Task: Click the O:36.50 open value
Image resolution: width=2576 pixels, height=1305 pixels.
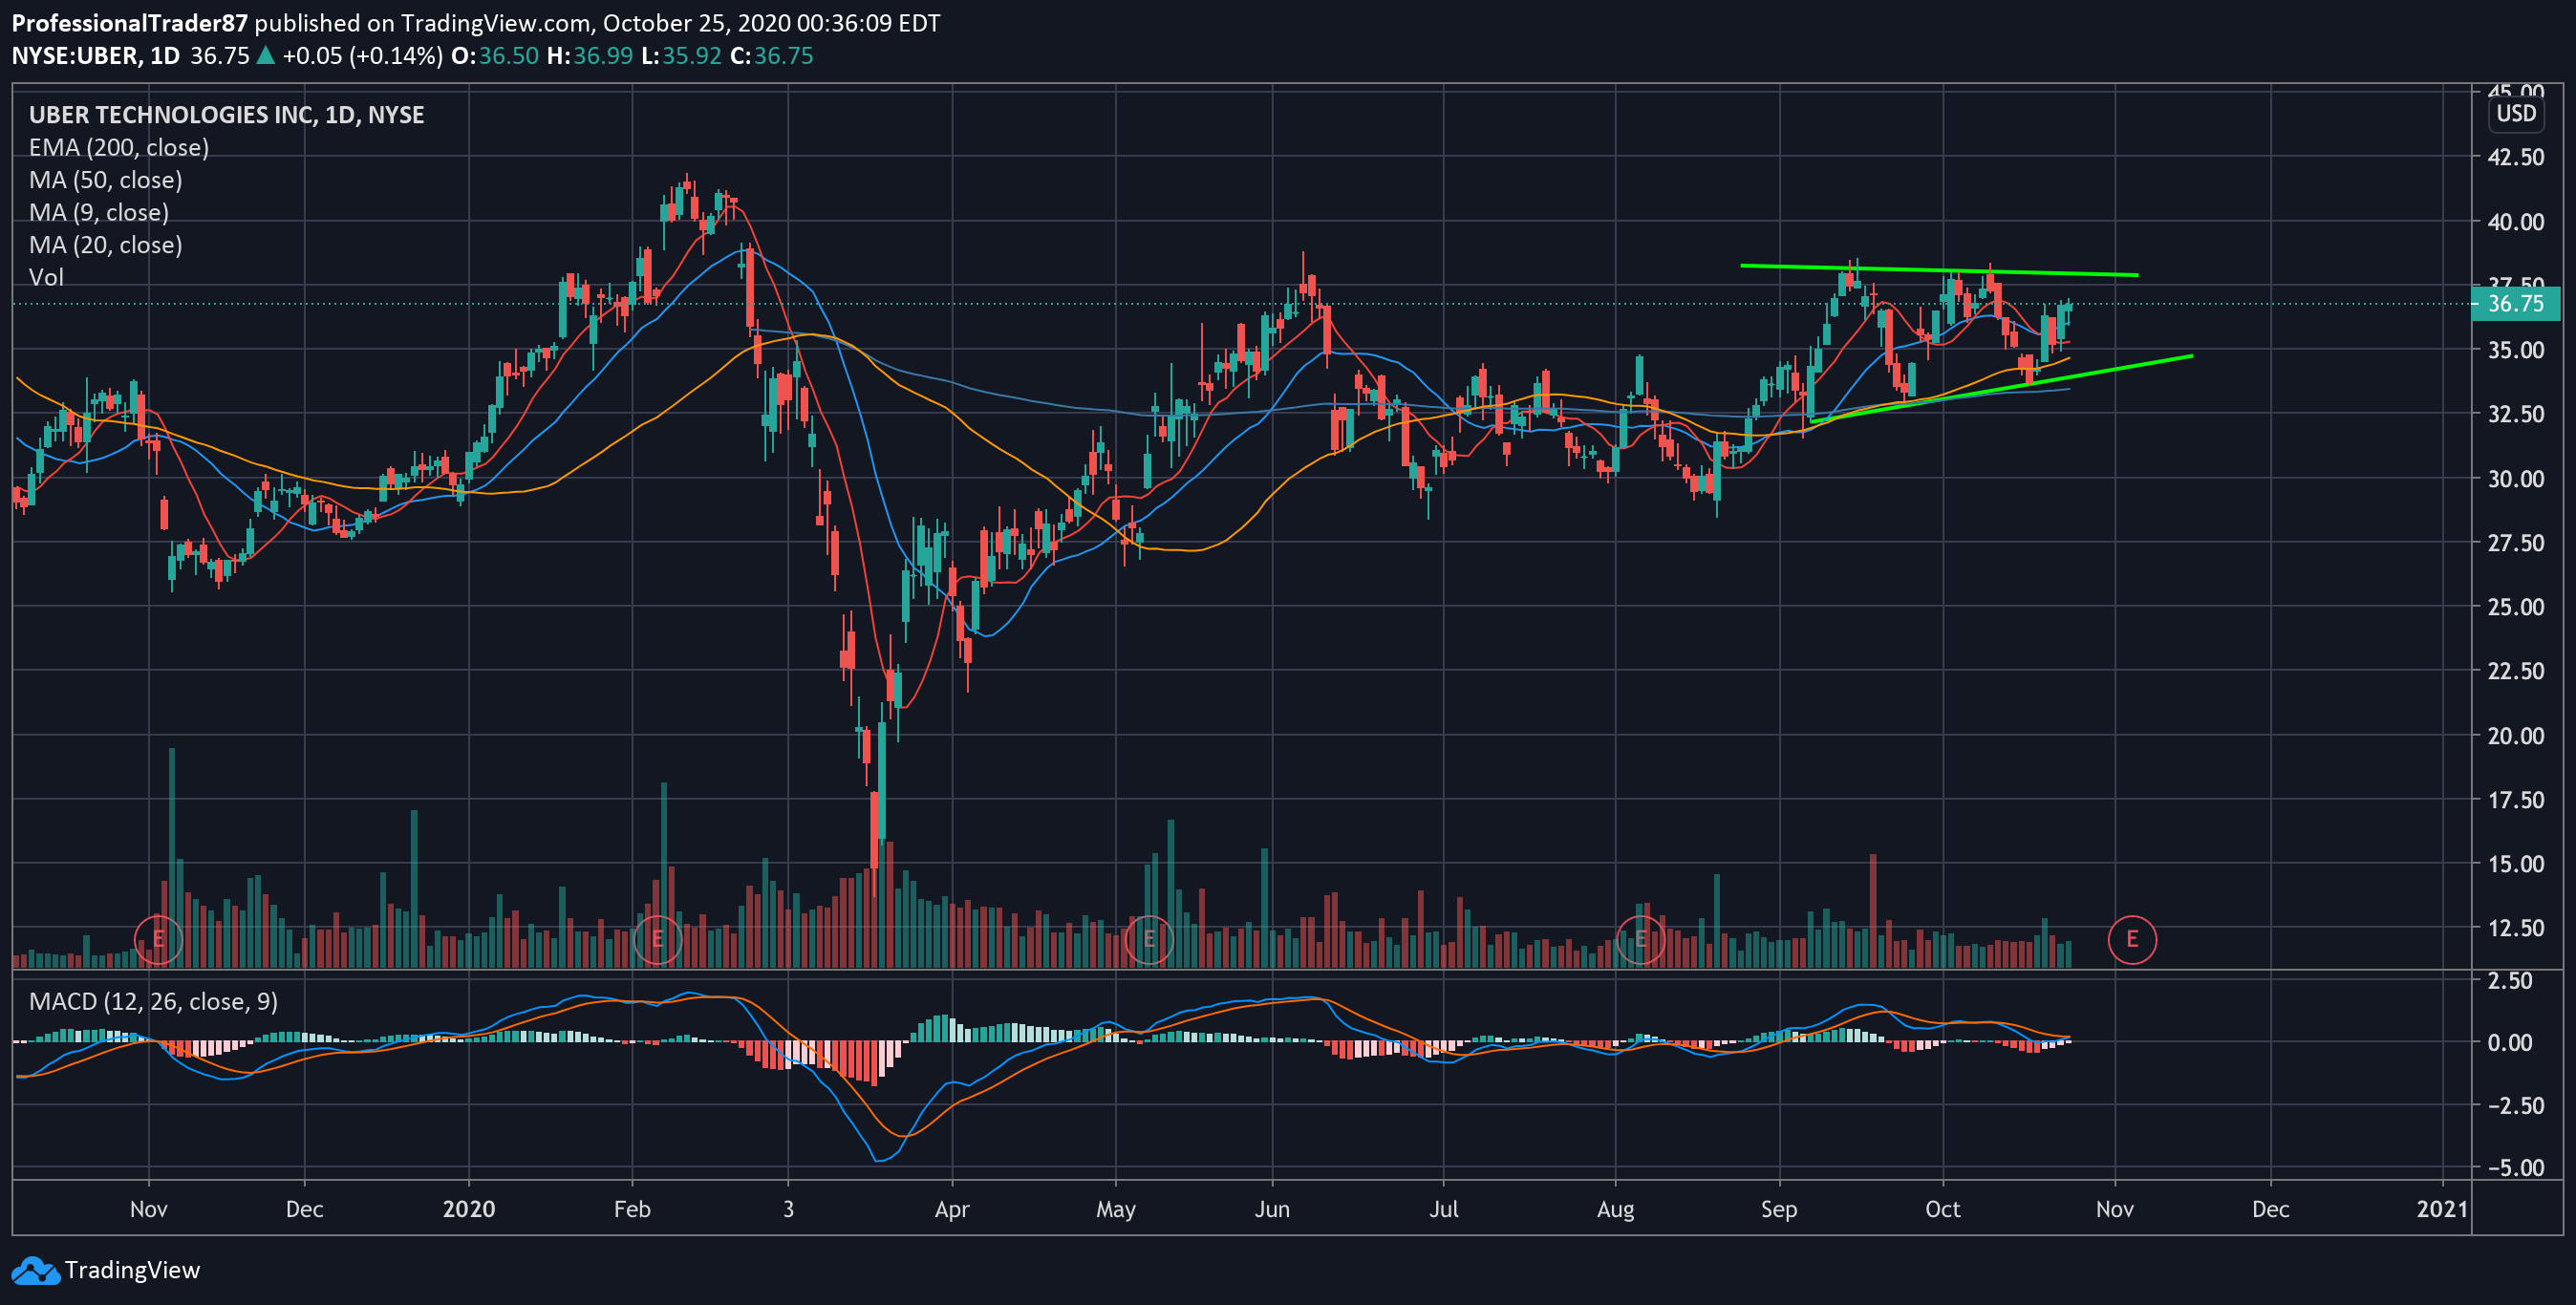Action: pos(494,56)
